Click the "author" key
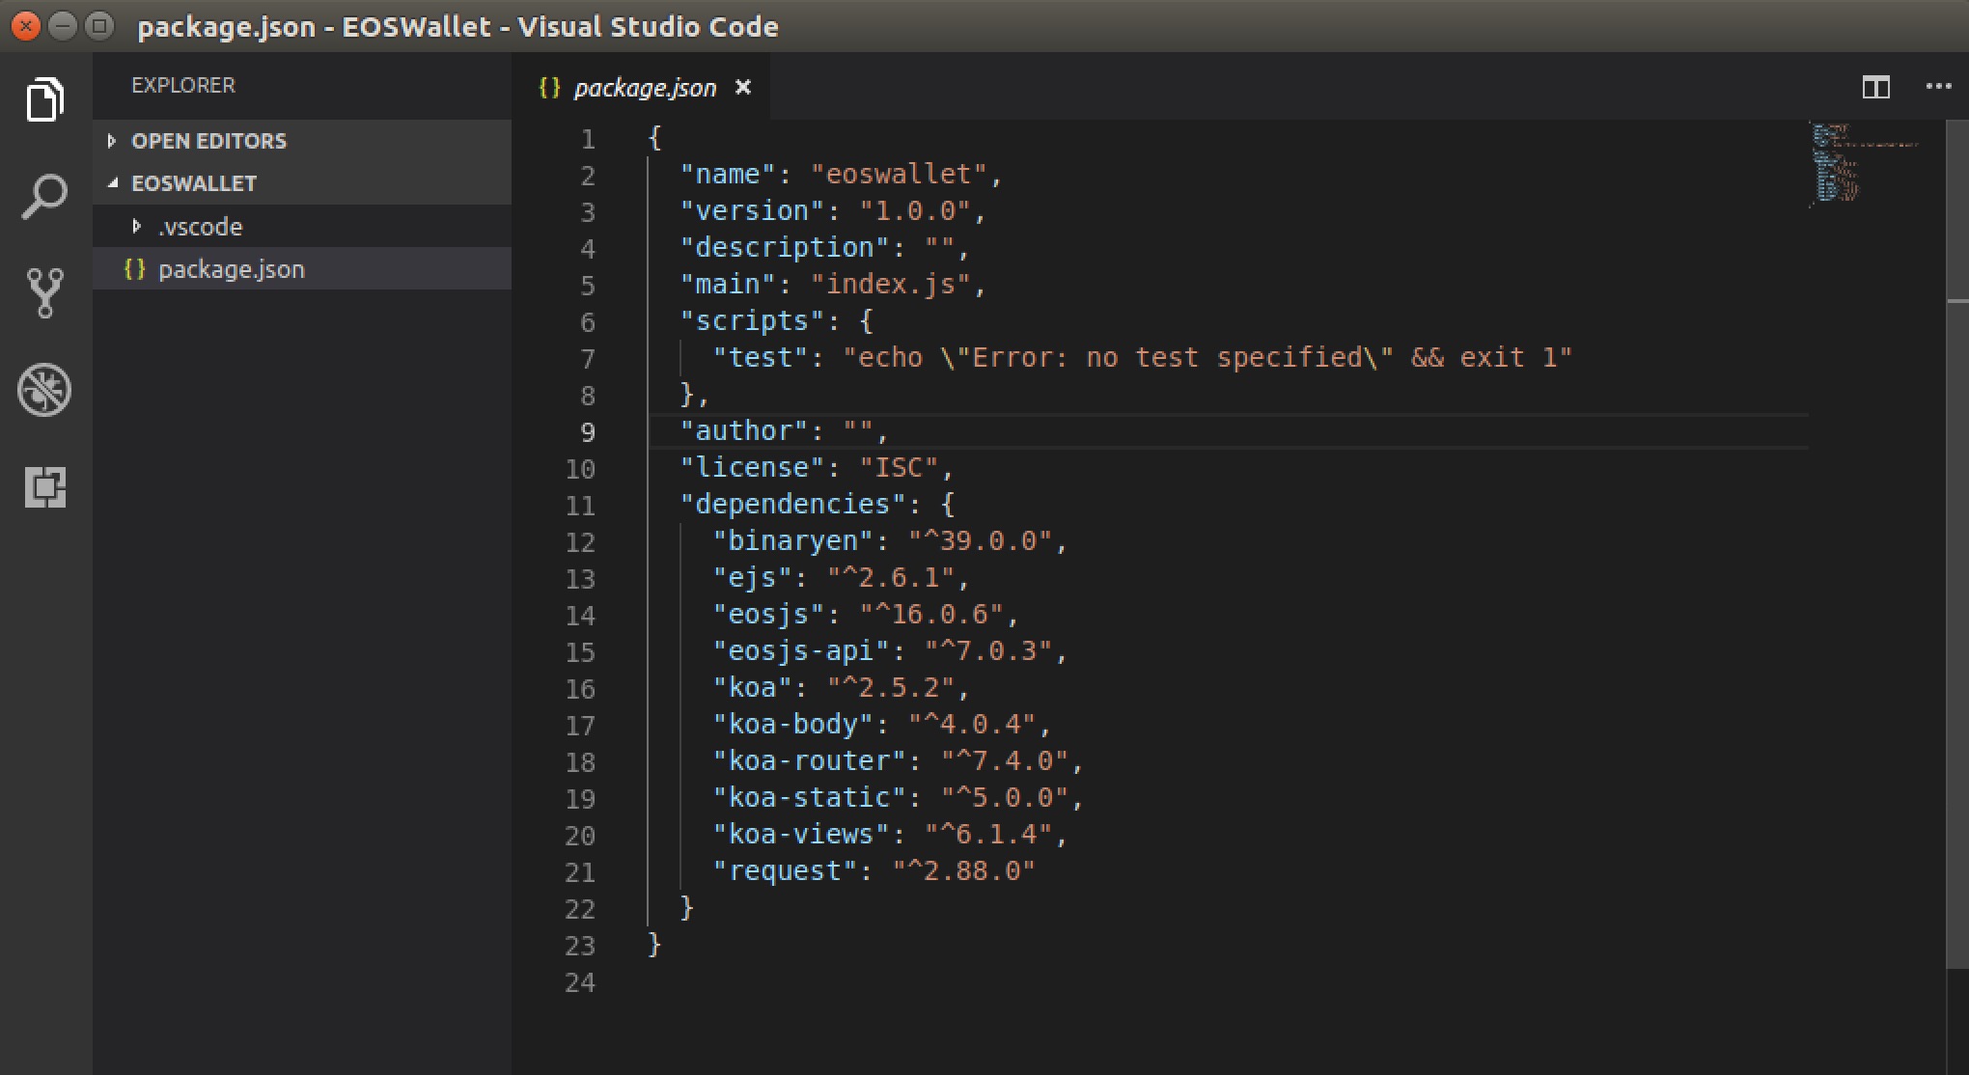 pyautogui.click(x=744, y=431)
